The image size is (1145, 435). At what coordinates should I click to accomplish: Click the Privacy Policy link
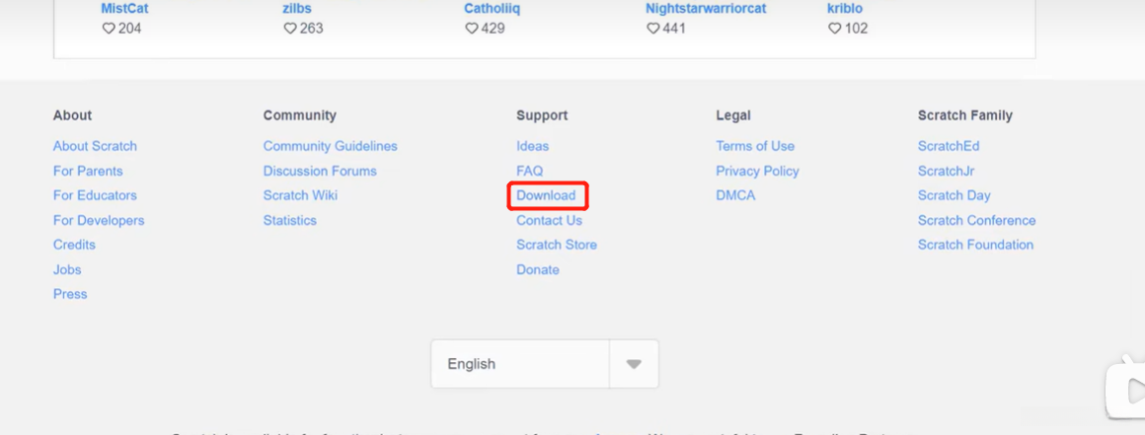[x=757, y=171]
